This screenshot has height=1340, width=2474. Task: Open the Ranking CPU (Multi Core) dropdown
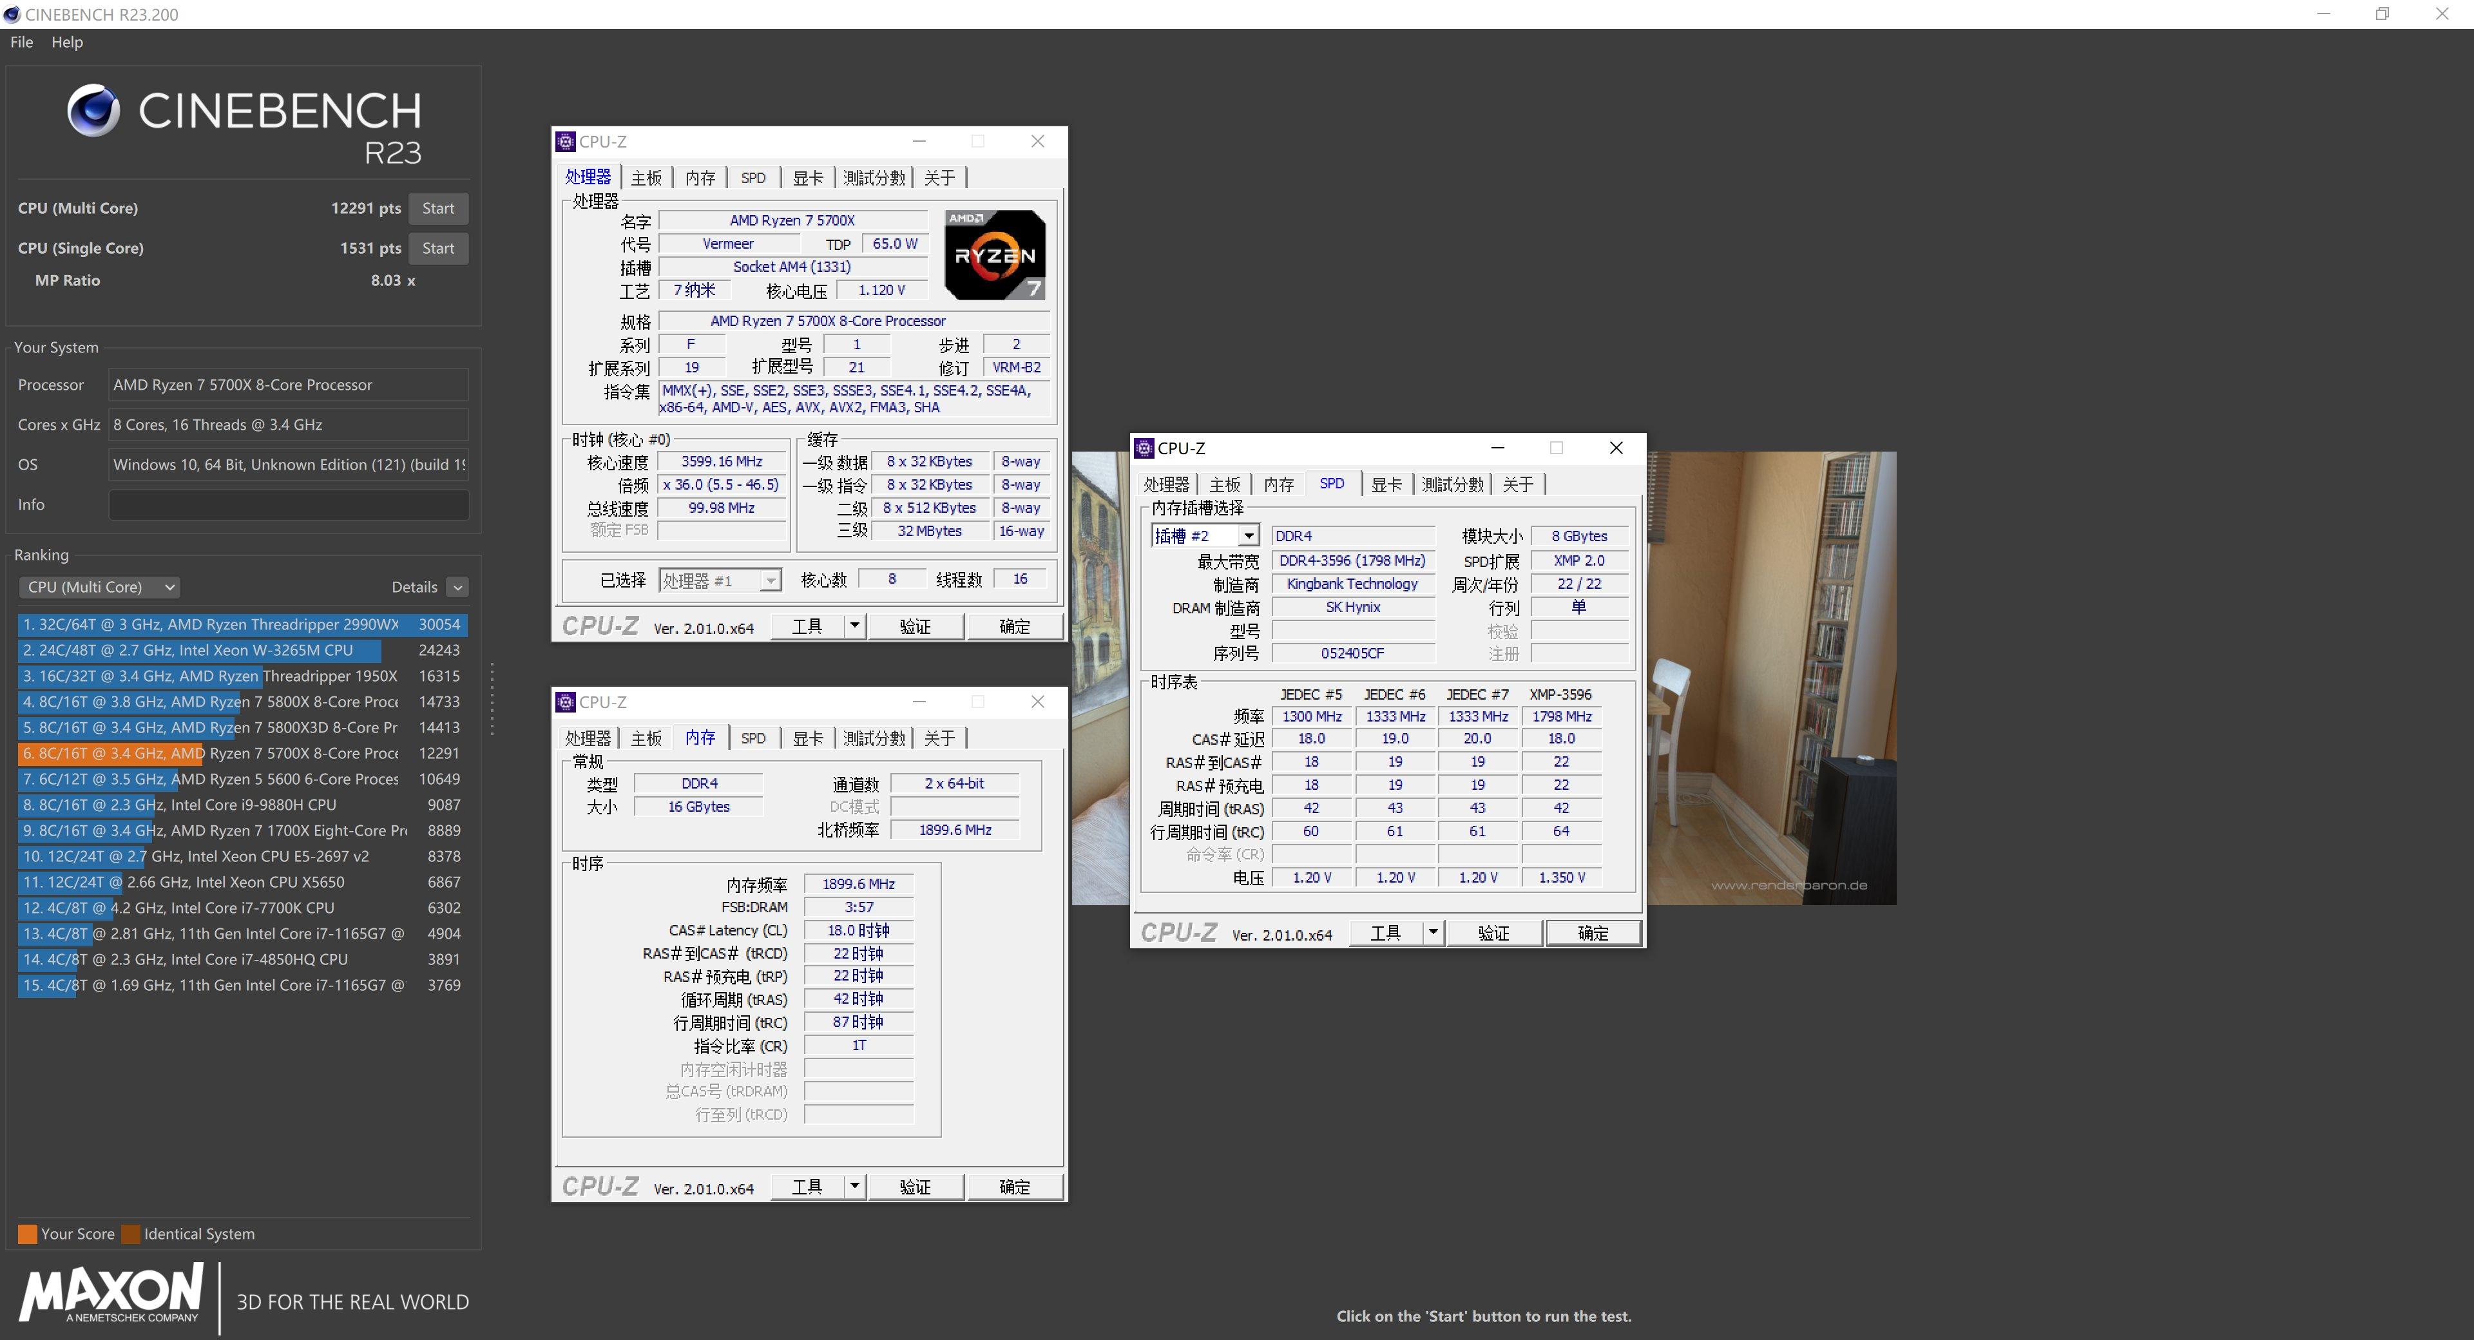(x=99, y=587)
